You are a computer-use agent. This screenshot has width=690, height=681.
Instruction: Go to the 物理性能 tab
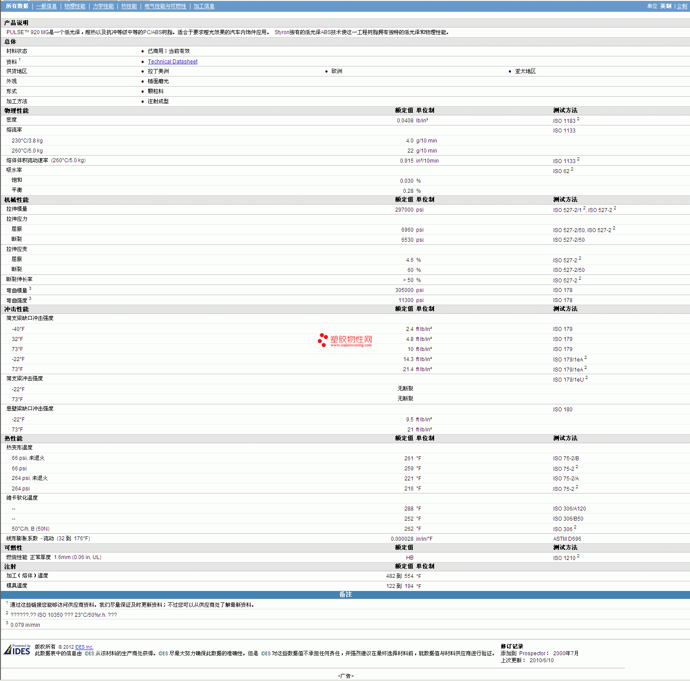75,6
